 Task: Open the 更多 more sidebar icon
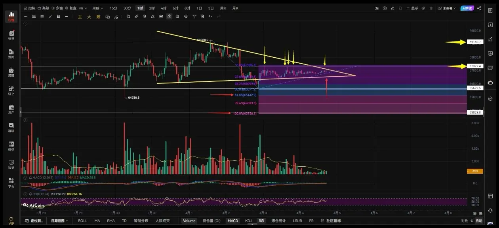point(11,183)
